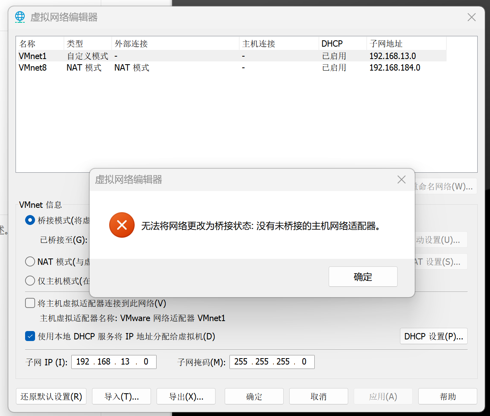
Task: Close the error message dialog
Action: pos(402,179)
